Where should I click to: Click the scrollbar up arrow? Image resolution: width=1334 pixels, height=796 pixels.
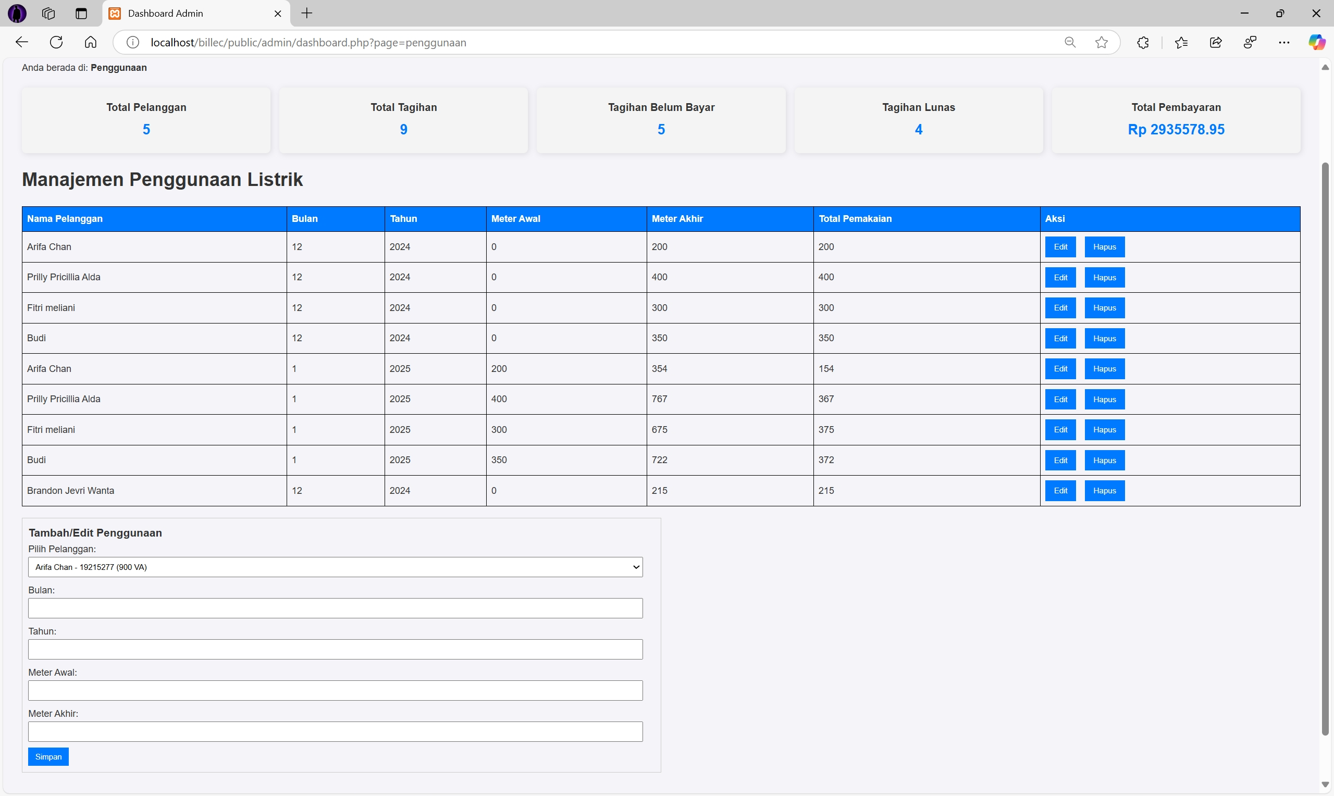pyautogui.click(x=1325, y=68)
